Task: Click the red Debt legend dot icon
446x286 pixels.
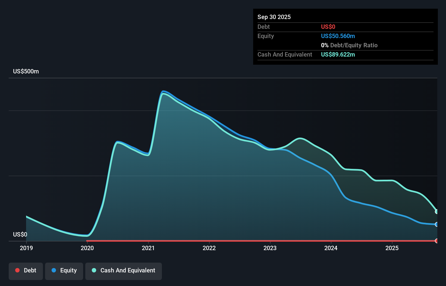Action: tap(17, 270)
